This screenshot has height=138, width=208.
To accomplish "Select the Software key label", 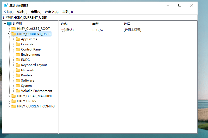I will (28, 81).
